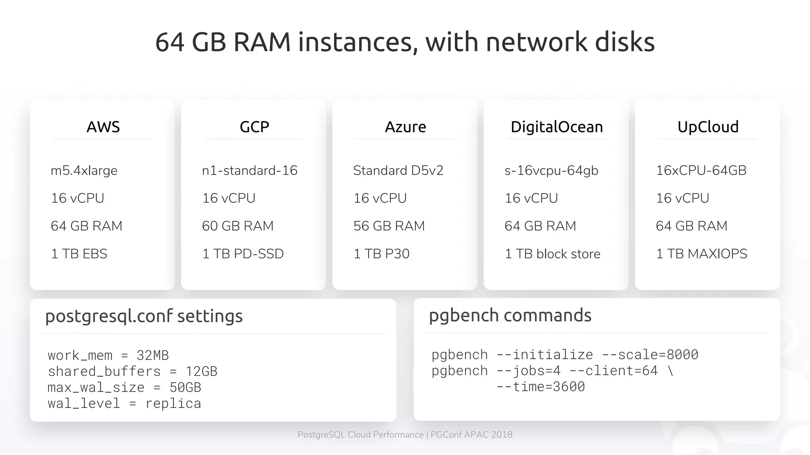Viewport: 810px width, 455px height.
Task: Select the Standard D5v2 instance text
Action: tap(398, 171)
